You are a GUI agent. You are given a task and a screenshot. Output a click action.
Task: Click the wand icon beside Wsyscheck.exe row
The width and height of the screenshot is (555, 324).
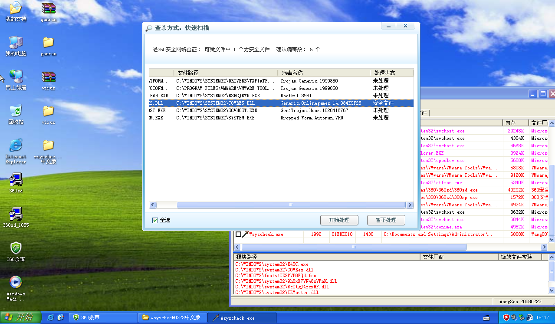[245, 235]
